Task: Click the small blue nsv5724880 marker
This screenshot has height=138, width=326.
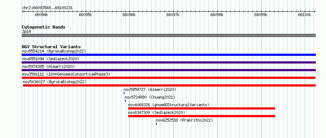Action: (x=125, y=101)
